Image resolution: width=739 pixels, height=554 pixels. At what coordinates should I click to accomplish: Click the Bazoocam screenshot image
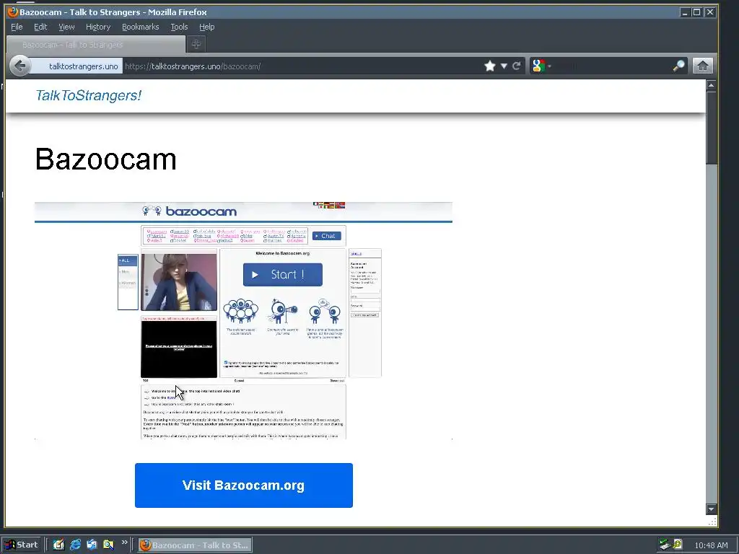[243, 320]
